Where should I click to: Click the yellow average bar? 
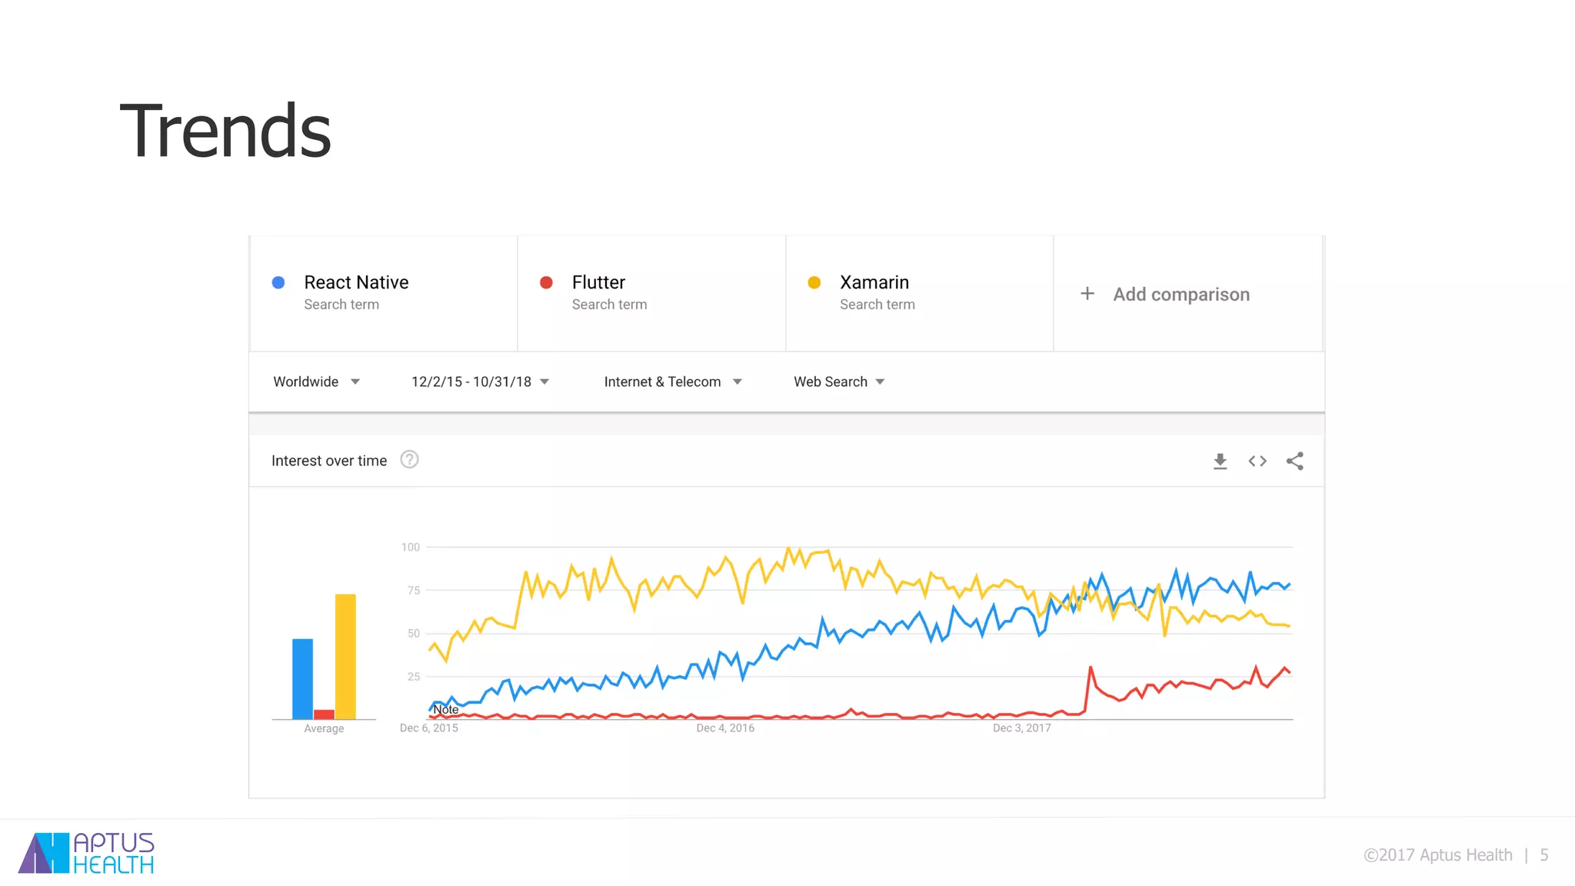coord(345,657)
